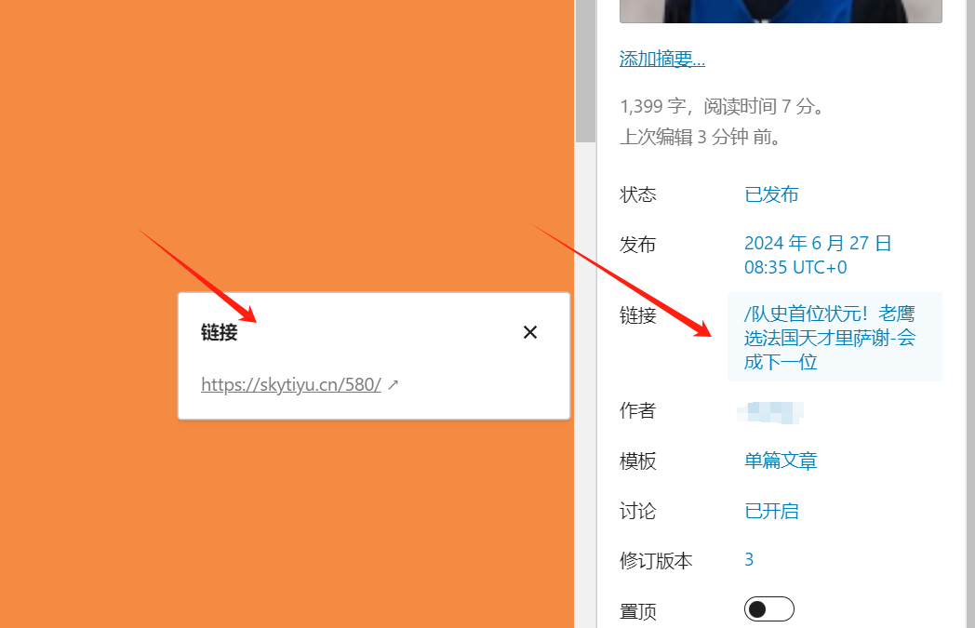
Task: Click the 状态 row to open visibility options
Action: tap(637, 194)
